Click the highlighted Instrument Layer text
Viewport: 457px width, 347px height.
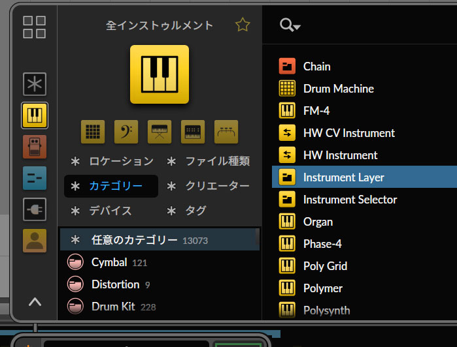(344, 177)
